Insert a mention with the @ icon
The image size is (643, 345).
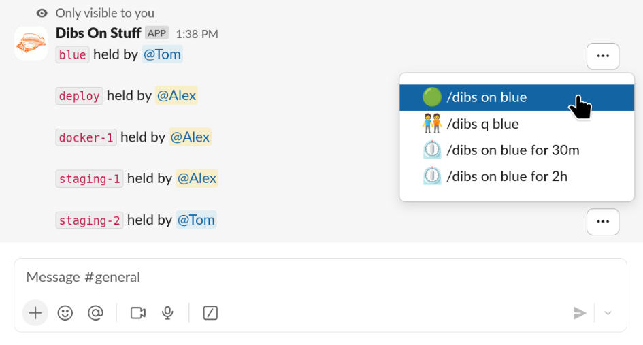click(x=95, y=313)
